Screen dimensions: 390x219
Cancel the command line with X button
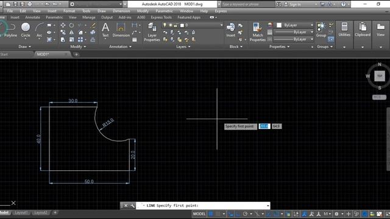(x=126, y=206)
